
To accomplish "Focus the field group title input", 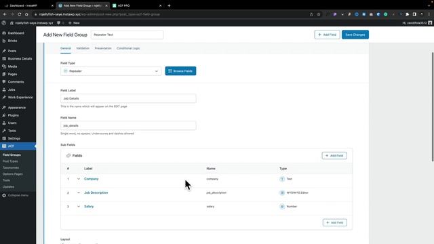I will pyautogui.click(x=127, y=35).
